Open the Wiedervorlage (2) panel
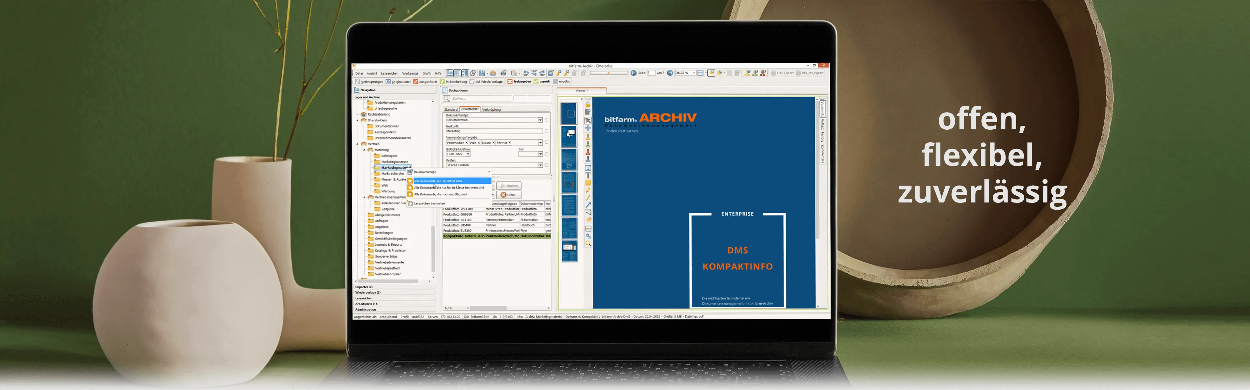 (395, 292)
